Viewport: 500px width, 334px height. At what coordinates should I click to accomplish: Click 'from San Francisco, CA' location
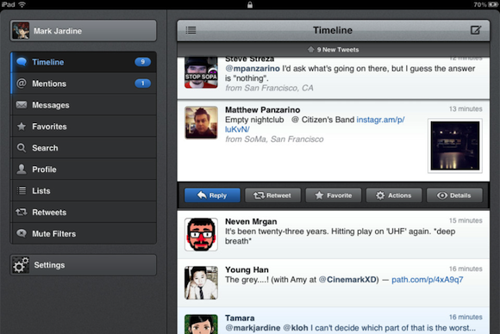pos(269,88)
